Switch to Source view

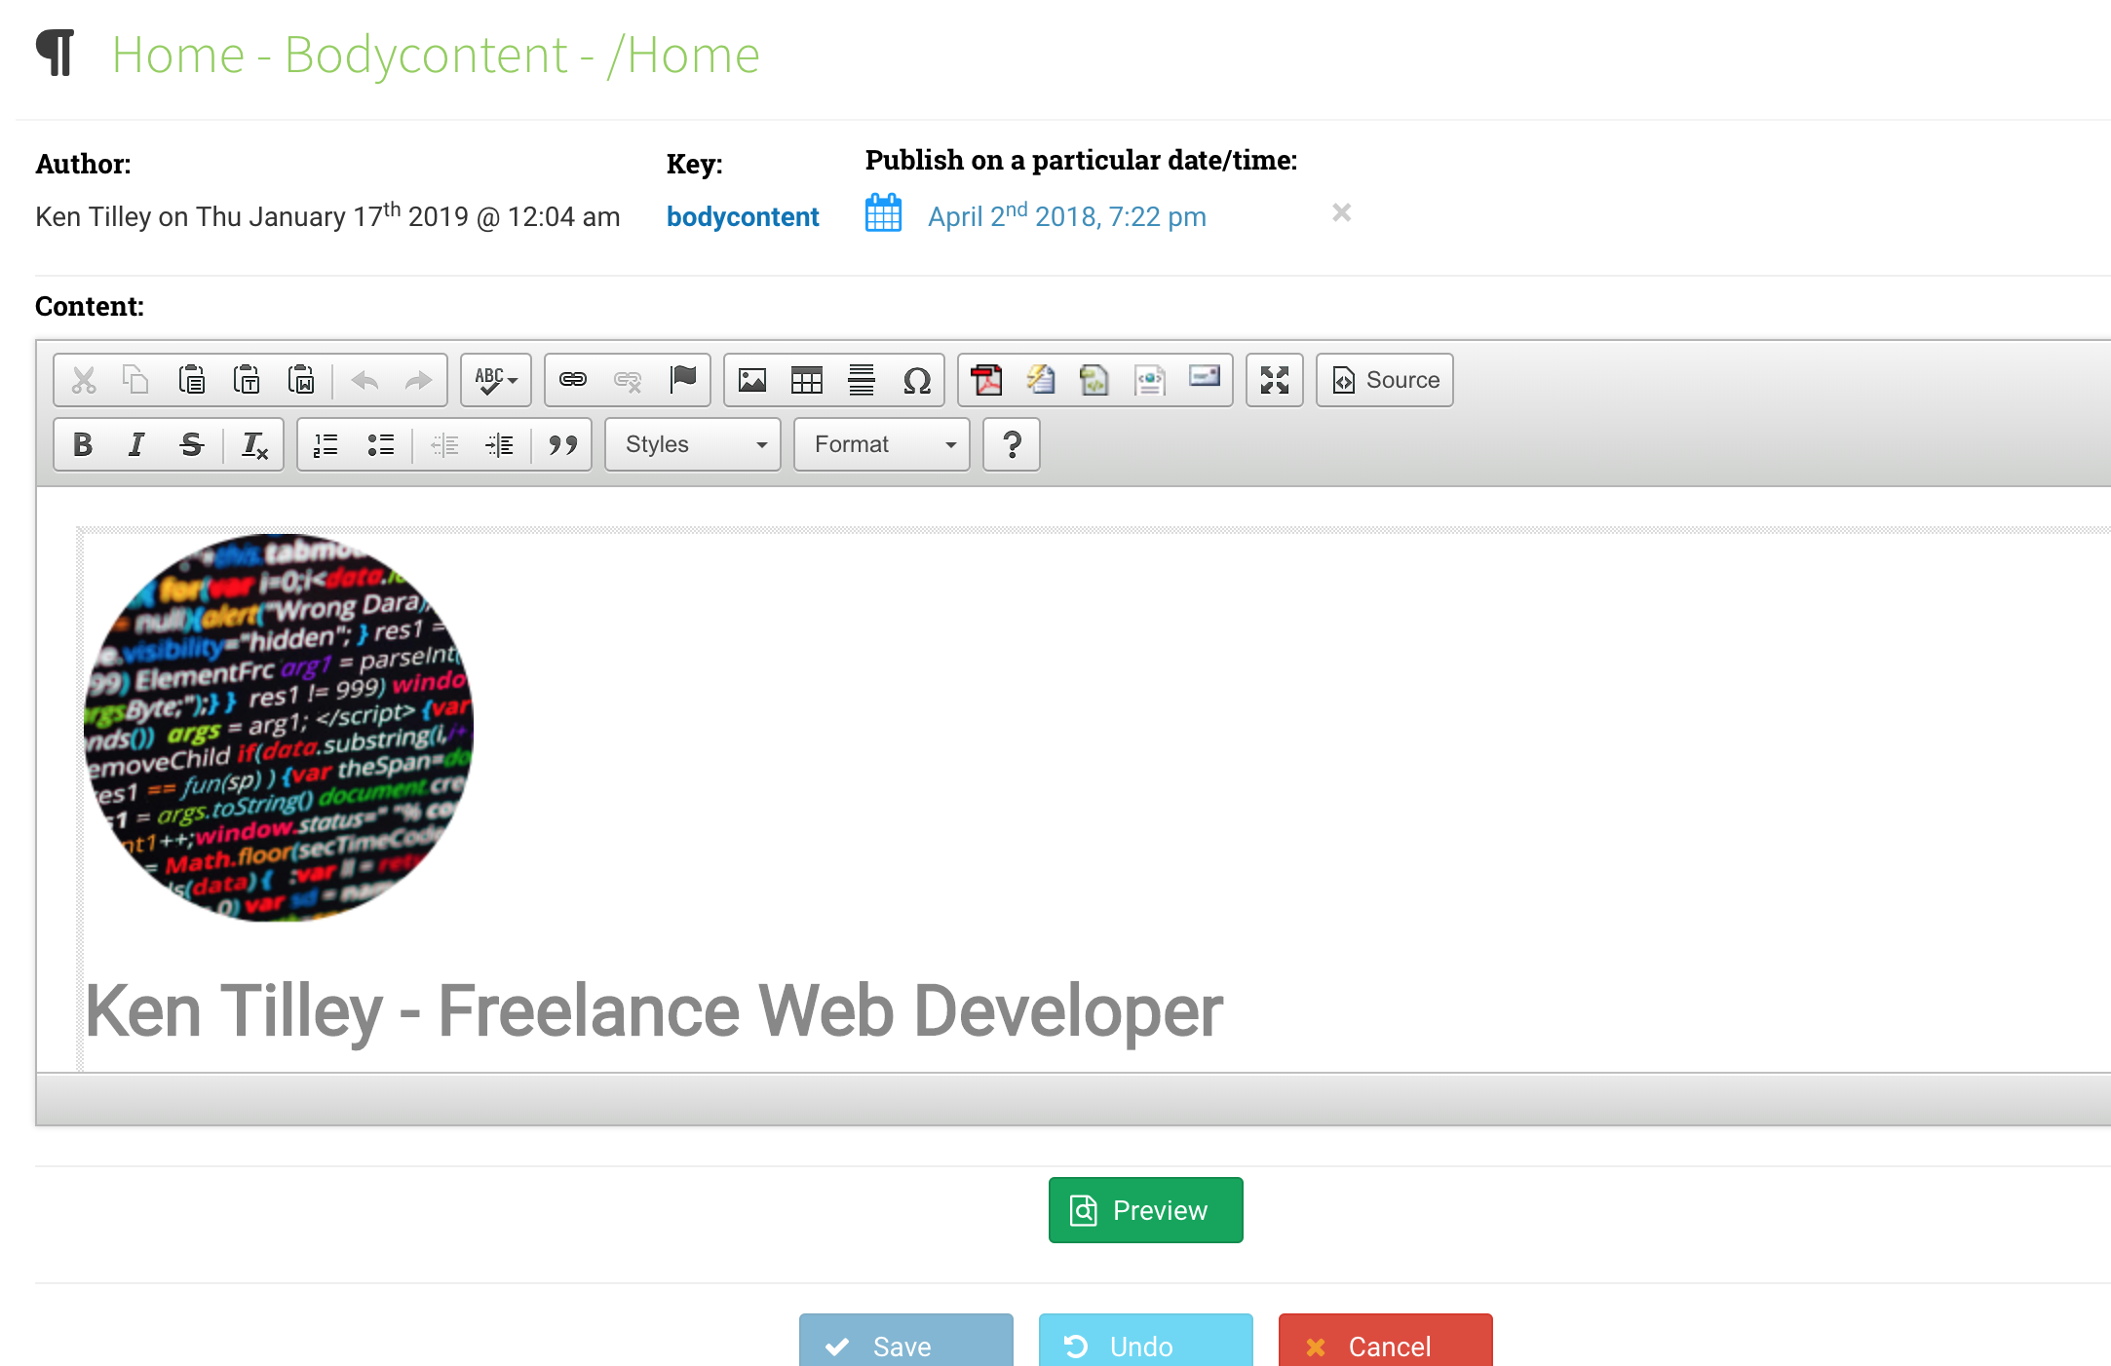point(1384,379)
